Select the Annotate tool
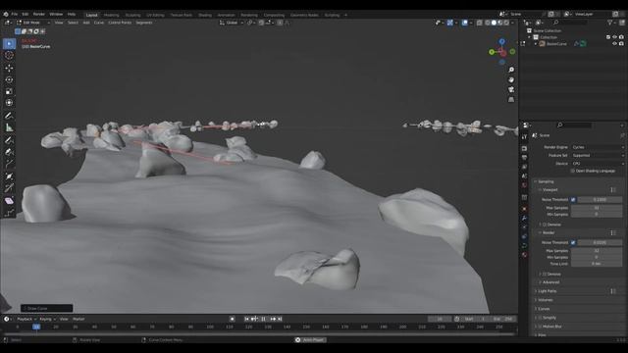Viewport: 628px width, 353px height. point(9,116)
